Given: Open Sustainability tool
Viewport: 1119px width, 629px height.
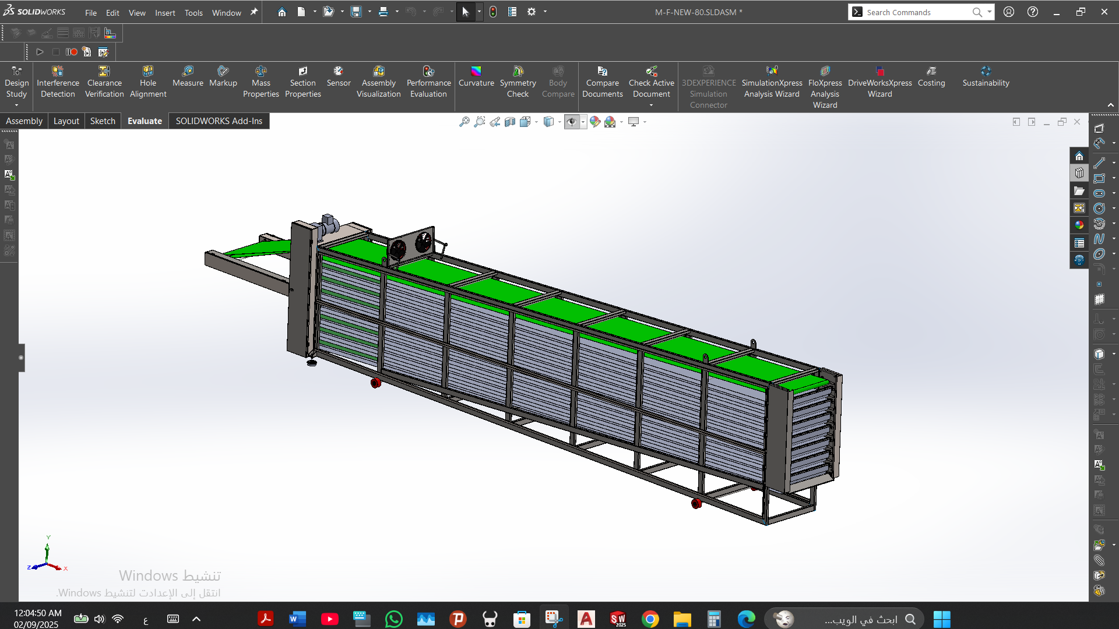Looking at the screenshot, I should 986,76.
